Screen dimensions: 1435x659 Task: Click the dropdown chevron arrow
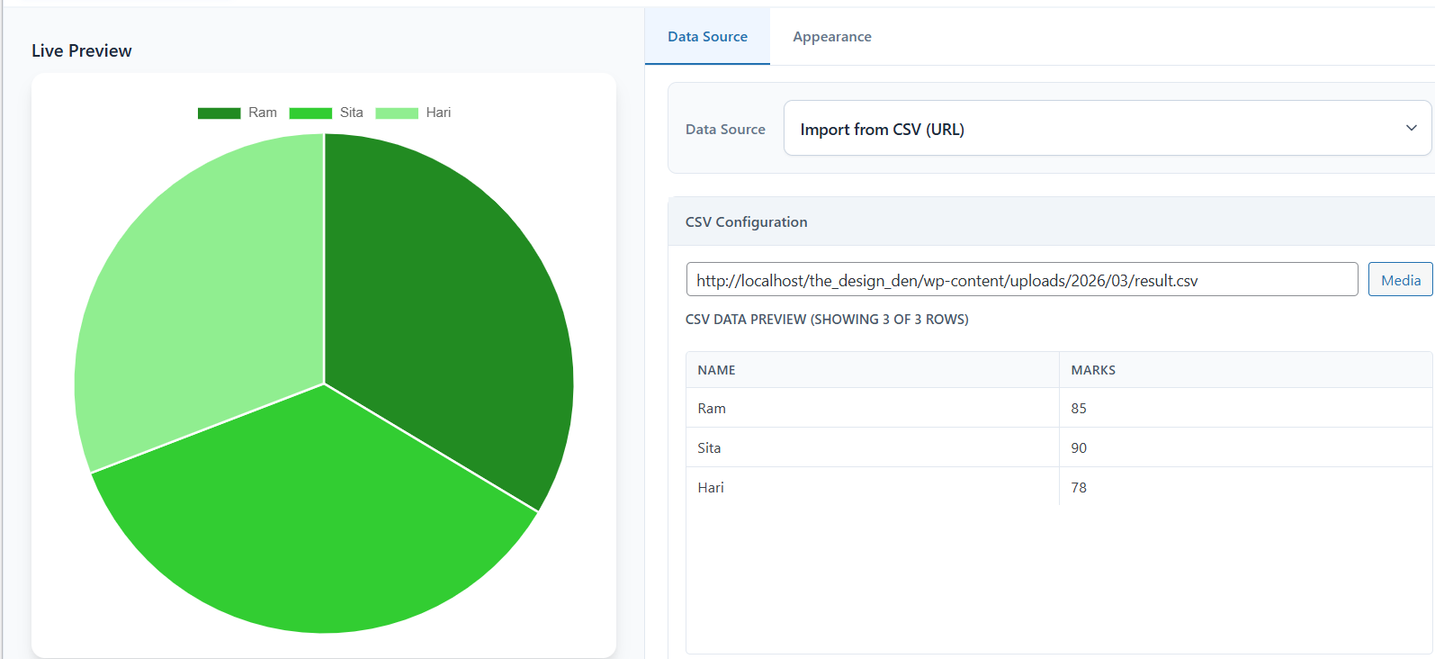pyautogui.click(x=1411, y=128)
